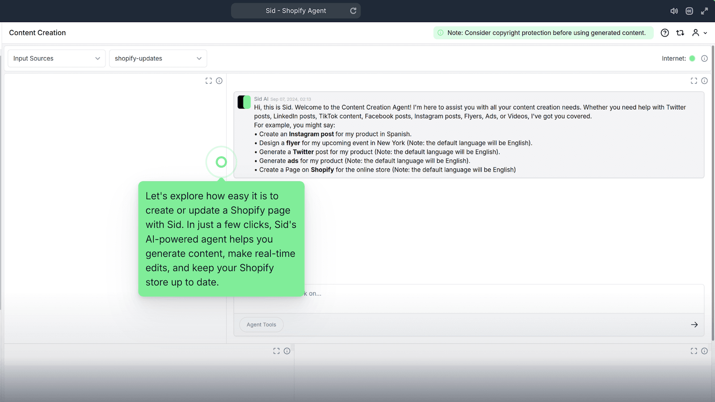Mute the demo audio speaker

click(674, 11)
